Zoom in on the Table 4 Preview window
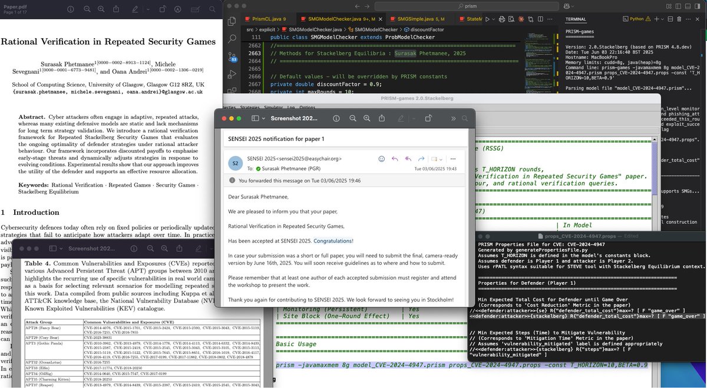This screenshot has height=388, width=707. (164, 248)
